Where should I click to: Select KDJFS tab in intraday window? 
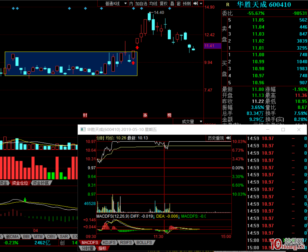pyautogui.click(x=109, y=243)
